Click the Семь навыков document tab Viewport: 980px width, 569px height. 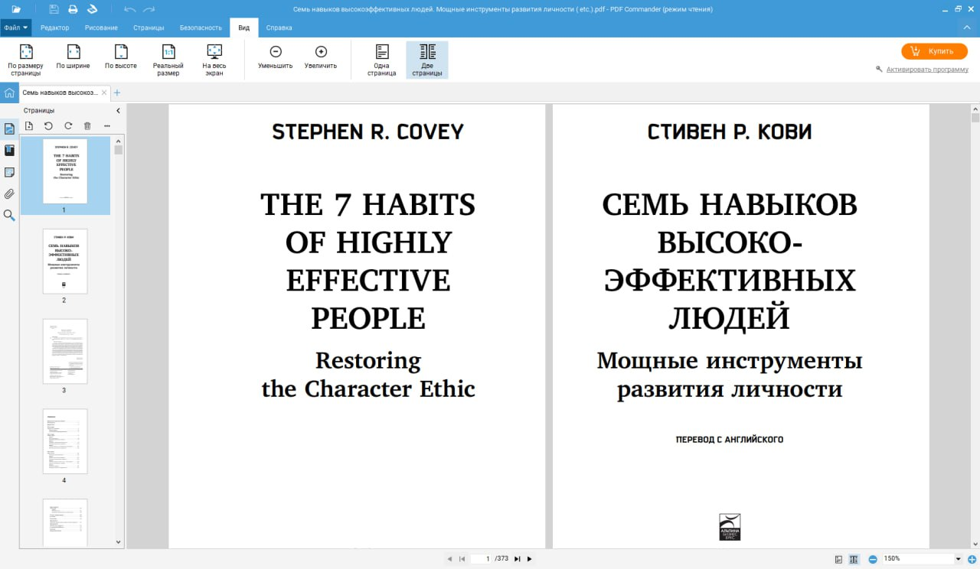click(60, 93)
